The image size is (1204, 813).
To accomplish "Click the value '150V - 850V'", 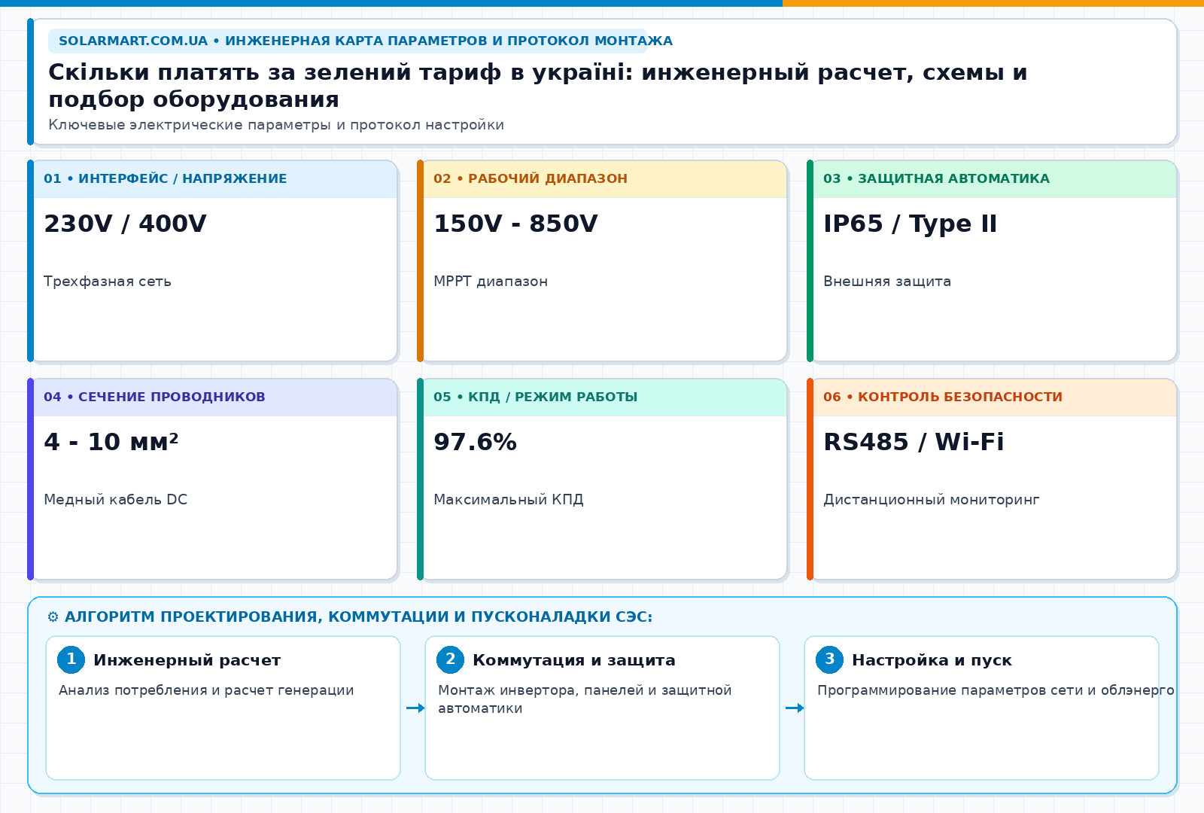I will point(515,224).
